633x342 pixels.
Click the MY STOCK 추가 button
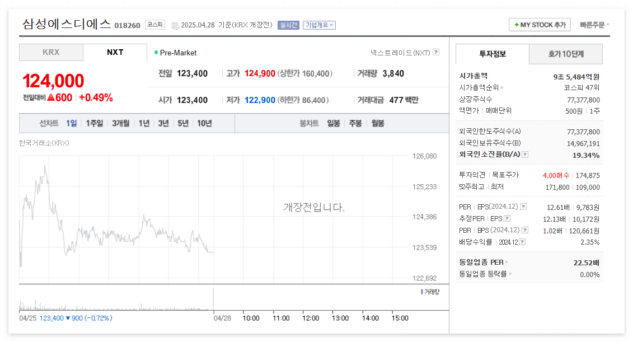pos(539,25)
